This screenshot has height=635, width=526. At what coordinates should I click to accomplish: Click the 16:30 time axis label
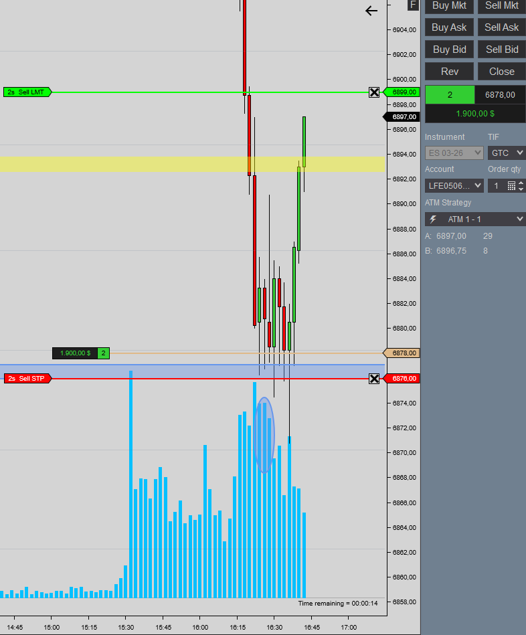(x=274, y=628)
